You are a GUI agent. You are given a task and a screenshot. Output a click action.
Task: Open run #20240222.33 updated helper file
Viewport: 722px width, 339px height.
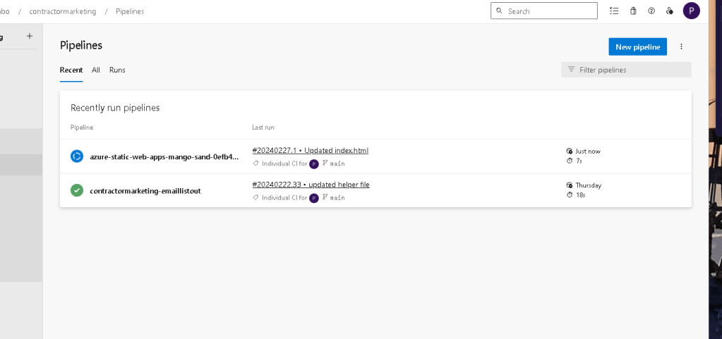(311, 185)
